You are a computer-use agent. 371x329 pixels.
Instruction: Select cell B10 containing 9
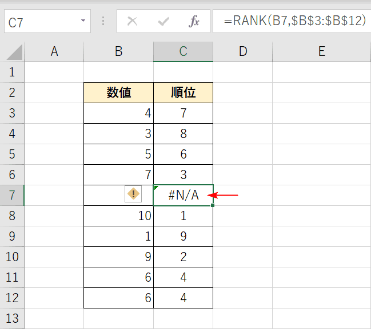pos(118,257)
